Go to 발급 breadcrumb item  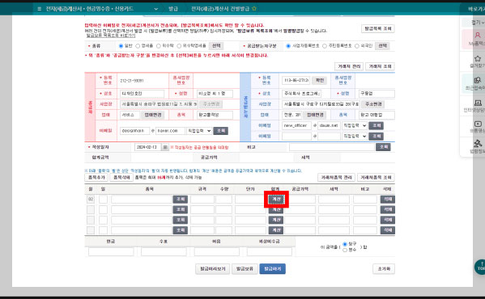(x=173, y=9)
